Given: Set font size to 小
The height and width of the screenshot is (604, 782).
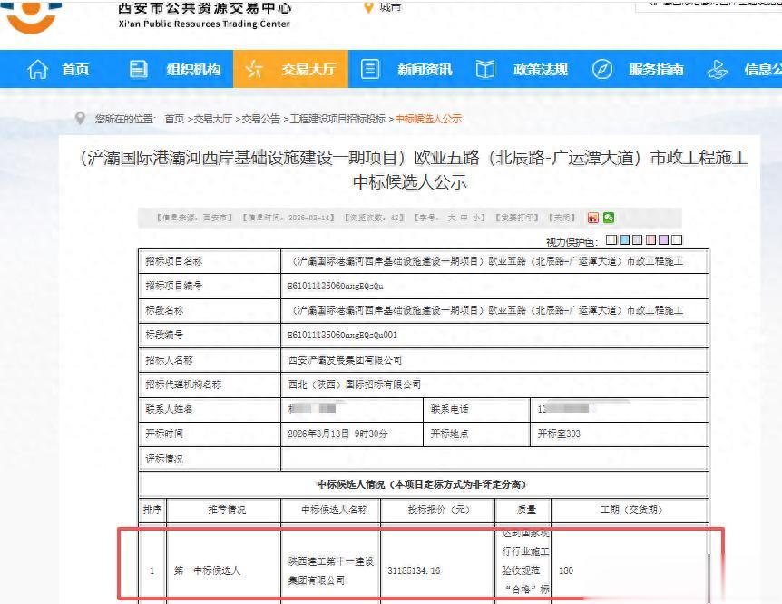Looking at the screenshot, I should pos(475,218).
